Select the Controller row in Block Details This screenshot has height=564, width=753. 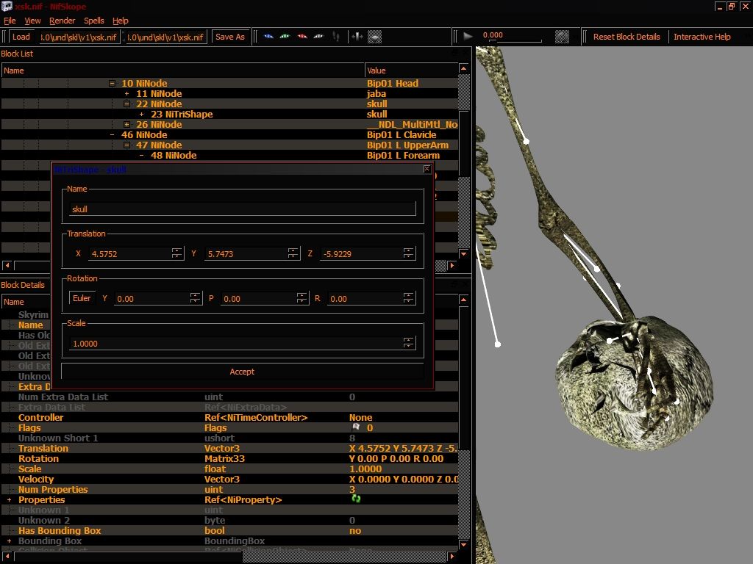tap(230, 418)
